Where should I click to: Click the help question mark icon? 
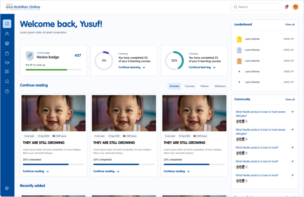pos(7,91)
